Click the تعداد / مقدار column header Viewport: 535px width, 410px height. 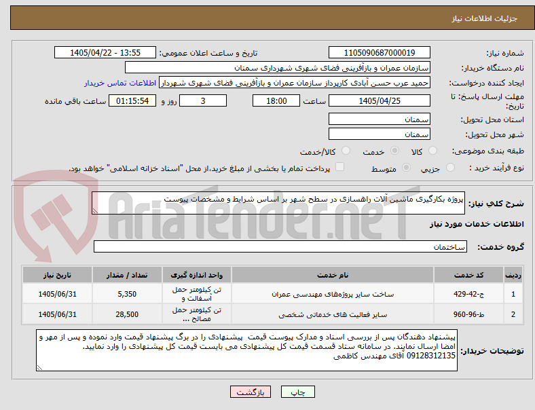tap(127, 275)
